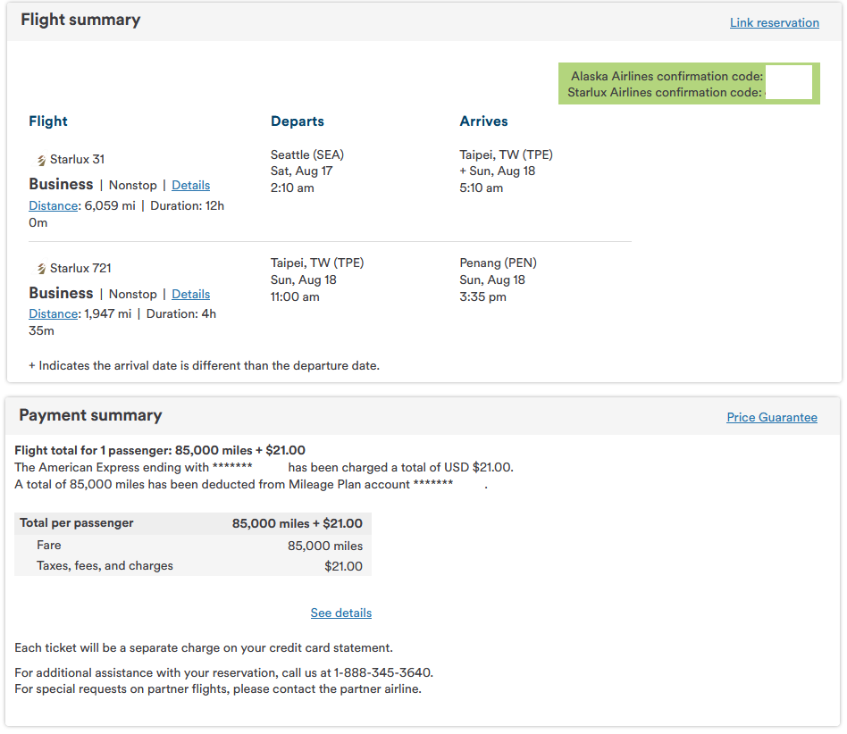Click Seattle (SEA) departure text

(306, 154)
